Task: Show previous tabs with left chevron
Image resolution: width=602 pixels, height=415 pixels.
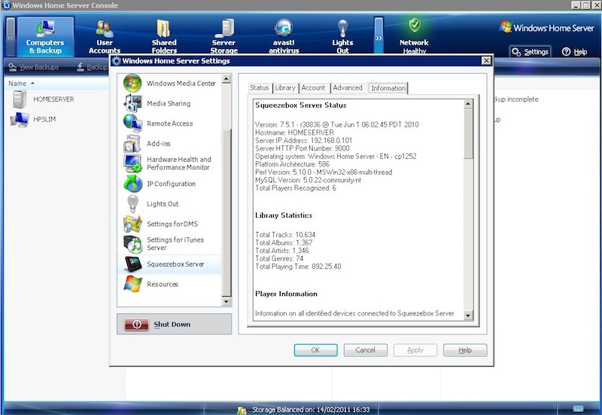Action: point(11,37)
